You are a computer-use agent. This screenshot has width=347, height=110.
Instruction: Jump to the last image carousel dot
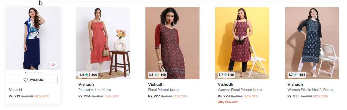pyautogui.click(x=41, y=73)
